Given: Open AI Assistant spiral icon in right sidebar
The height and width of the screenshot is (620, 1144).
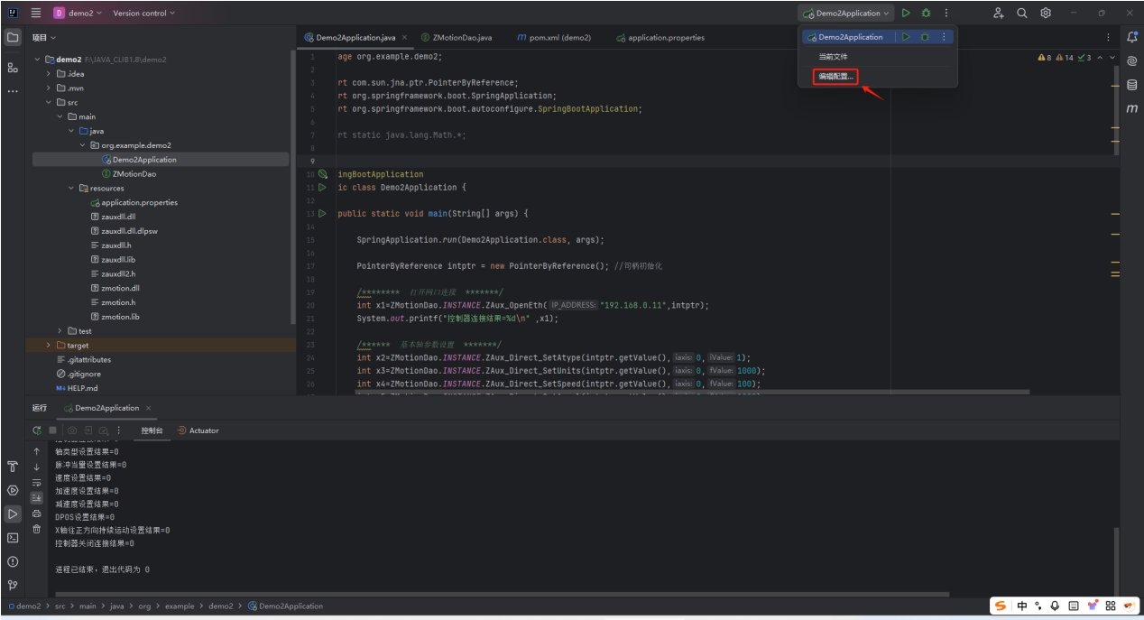Looking at the screenshot, I should tap(1132, 61).
